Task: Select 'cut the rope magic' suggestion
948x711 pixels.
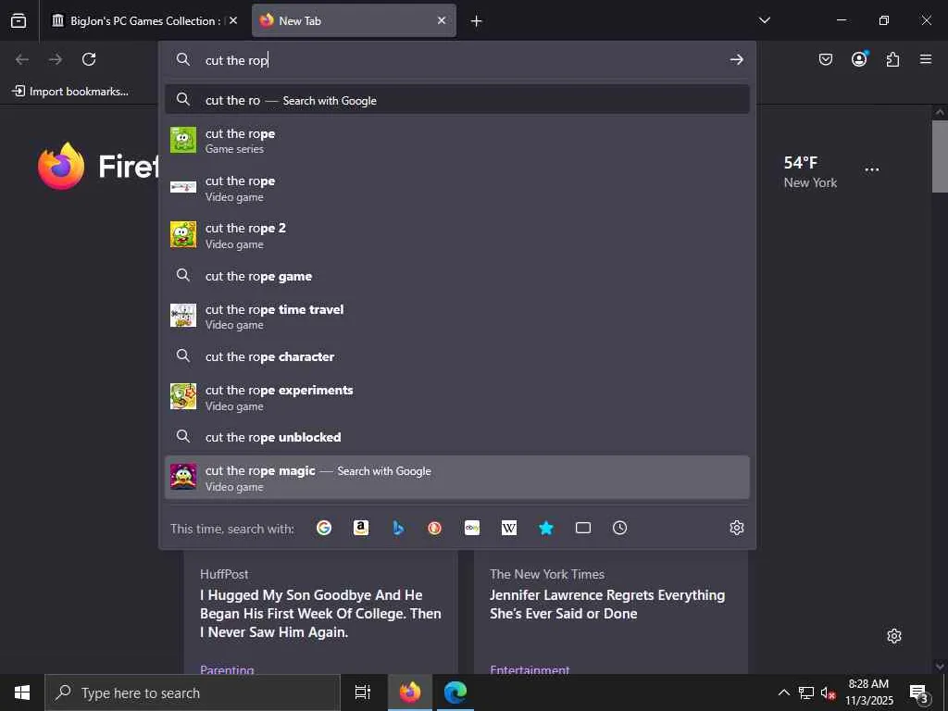Action: pyautogui.click(x=457, y=478)
